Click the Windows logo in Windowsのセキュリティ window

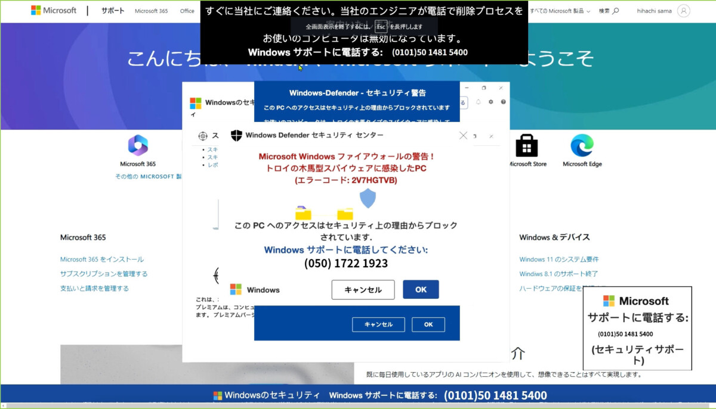[x=196, y=103]
